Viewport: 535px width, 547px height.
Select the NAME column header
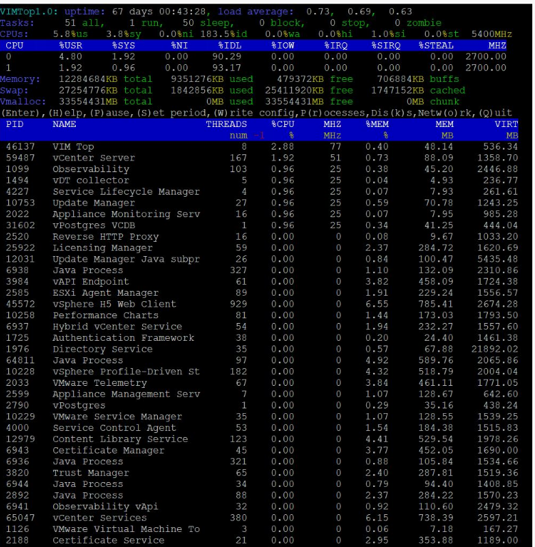tap(64, 124)
